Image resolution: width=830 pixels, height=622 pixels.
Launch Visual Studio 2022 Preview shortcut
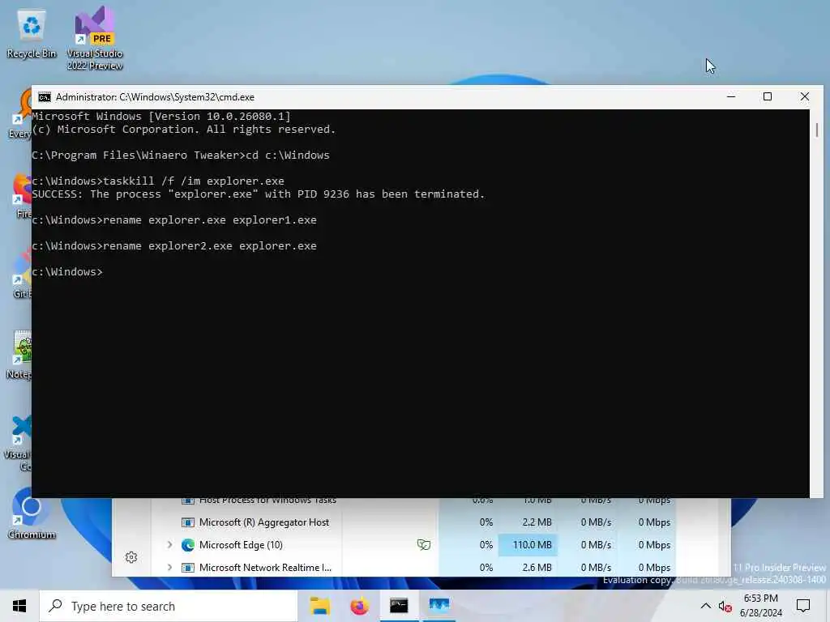[94, 38]
